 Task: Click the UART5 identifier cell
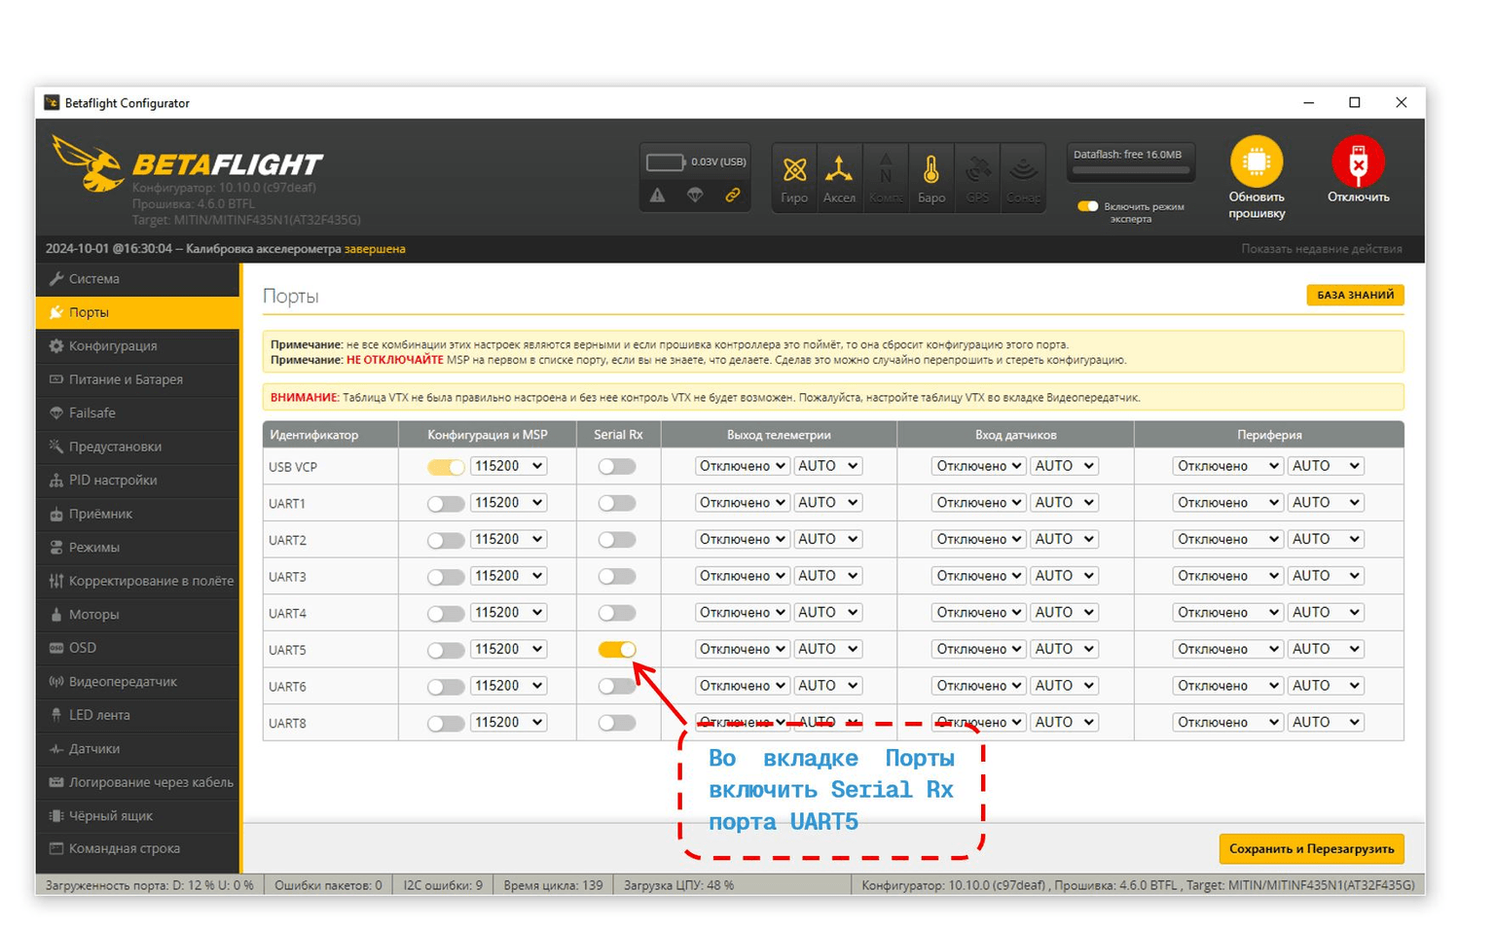point(330,650)
